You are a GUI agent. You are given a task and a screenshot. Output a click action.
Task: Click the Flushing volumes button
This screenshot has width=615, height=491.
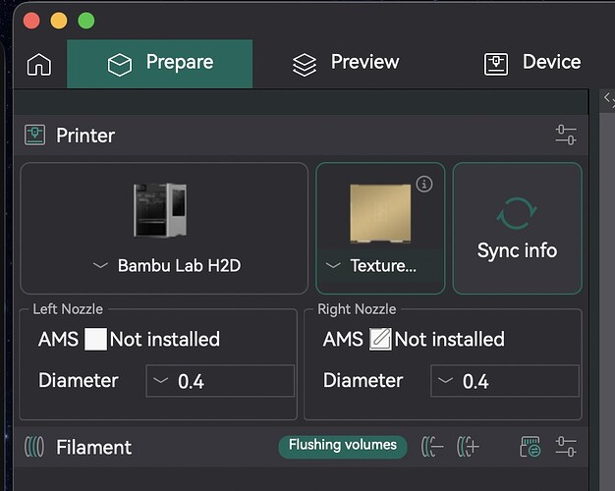(343, 446)
